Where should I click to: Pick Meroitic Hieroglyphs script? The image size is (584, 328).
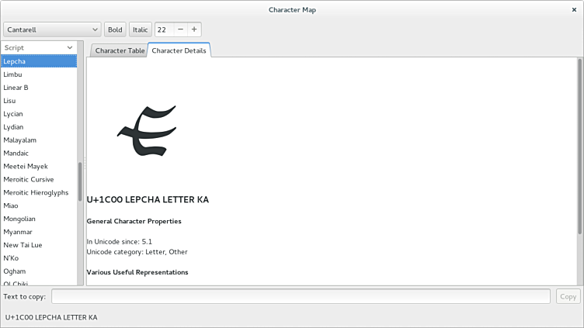[x=36, y=192]
